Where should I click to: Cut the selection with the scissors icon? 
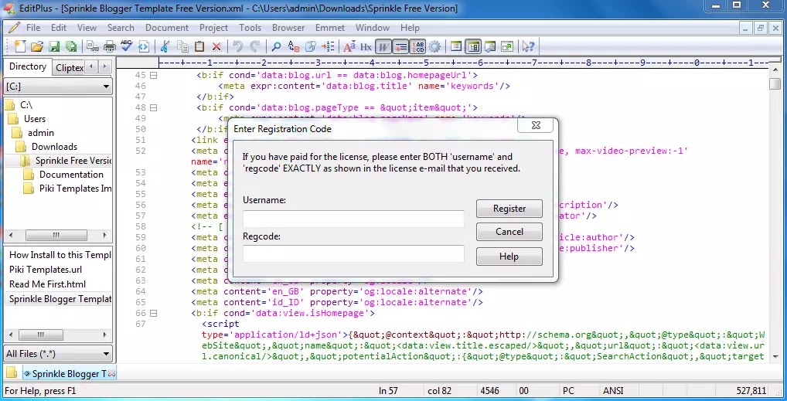(x=164, y=46)
